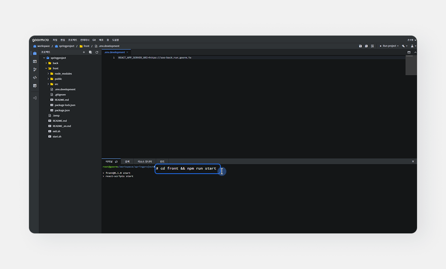Viewport: 446px width, 269px height.
Task: Switch to the 린트 tab
Action: click(x=162, y=161)
